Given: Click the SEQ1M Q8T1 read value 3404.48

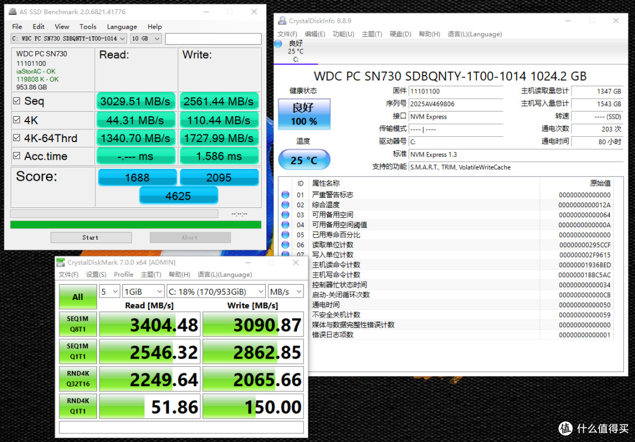Looking at the screenshot, I should click(x=150, y=325).
